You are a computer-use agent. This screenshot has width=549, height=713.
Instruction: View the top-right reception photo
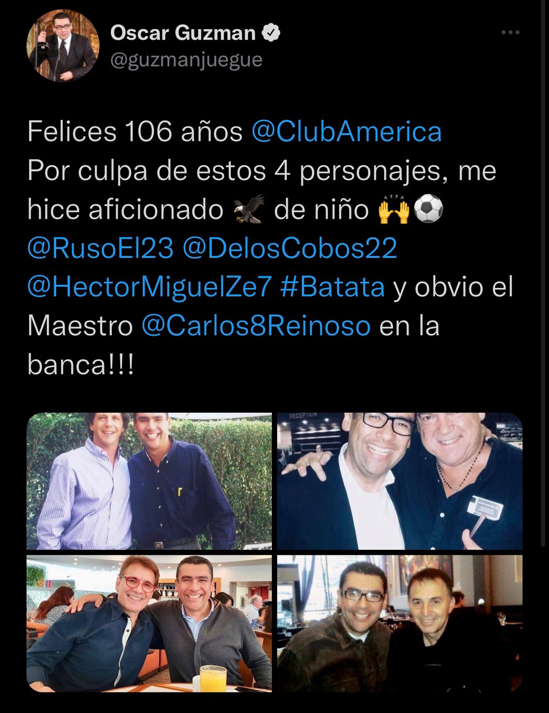(x=400, y=481)
